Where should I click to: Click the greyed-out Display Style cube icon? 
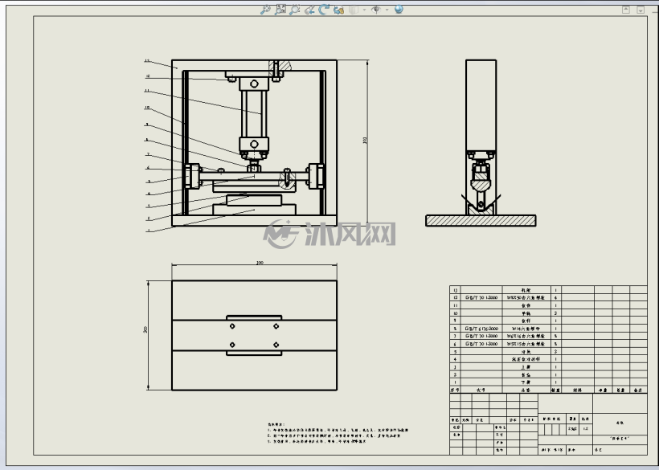[354, 10]
